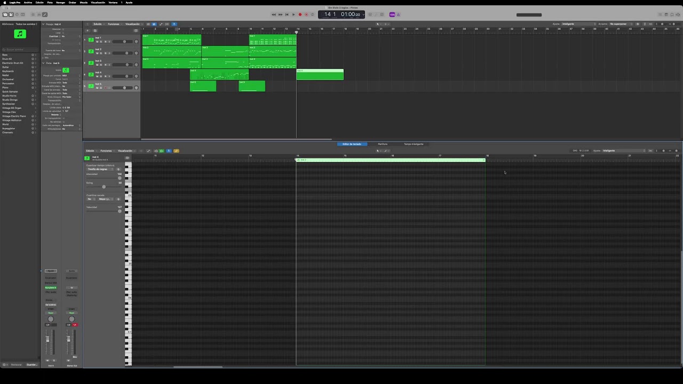Click the time display showing 01:00:20

(x=351, y=14)
